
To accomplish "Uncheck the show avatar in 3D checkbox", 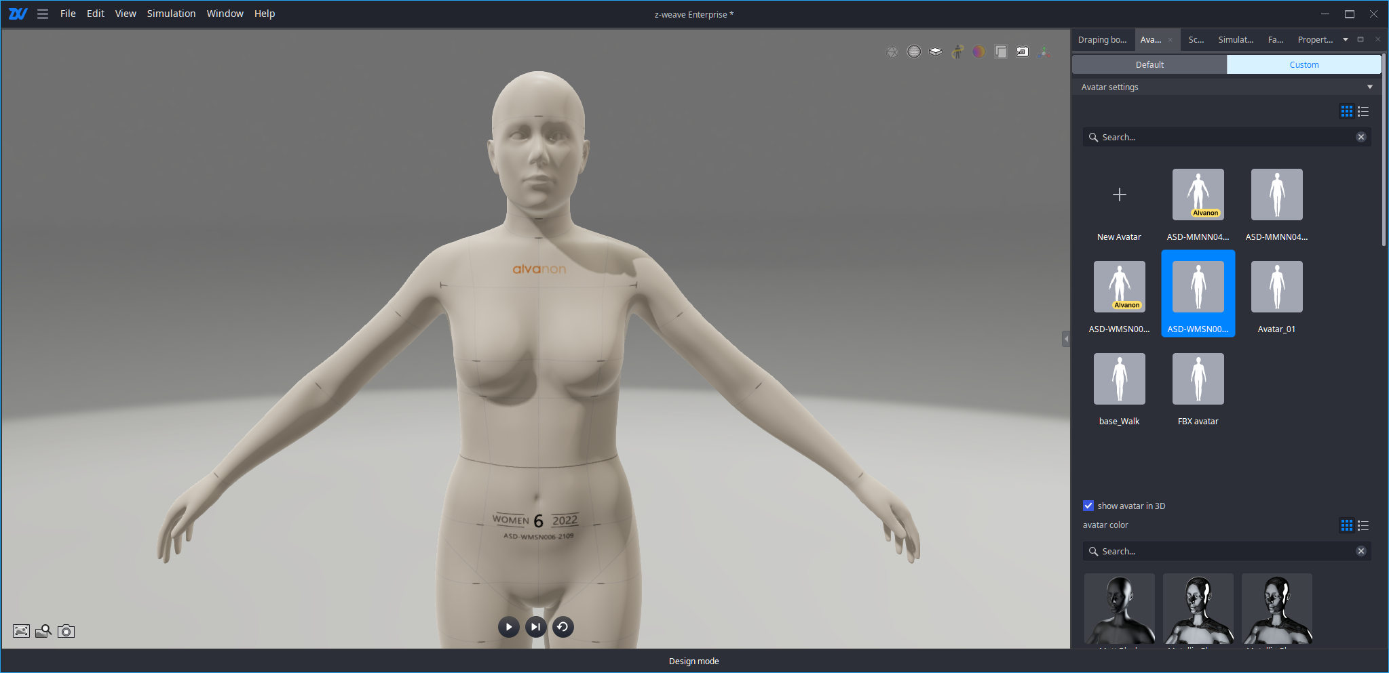I will 1088,506.
